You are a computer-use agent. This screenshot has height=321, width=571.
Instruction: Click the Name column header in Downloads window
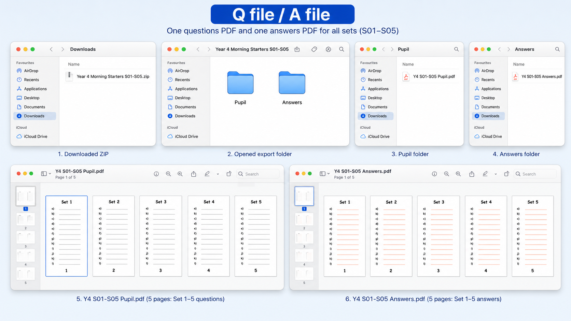click(x=74, y=64)
